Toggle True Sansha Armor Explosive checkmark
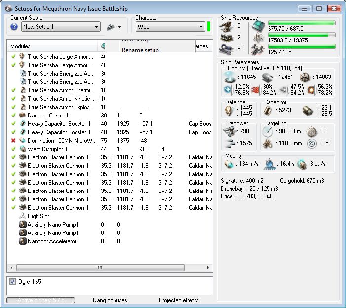Image resolution: width=346 pixels, height=308 pixels. pos(13,107)
